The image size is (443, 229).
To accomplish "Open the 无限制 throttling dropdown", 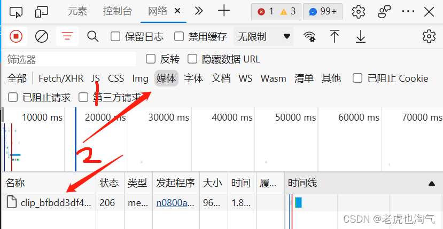I will 263,36.
